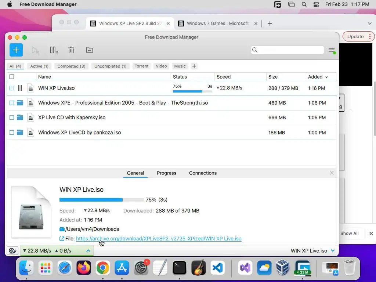Add a new filter tag with the plus
This screenshot has height=282, width=376.
(194, 66)
